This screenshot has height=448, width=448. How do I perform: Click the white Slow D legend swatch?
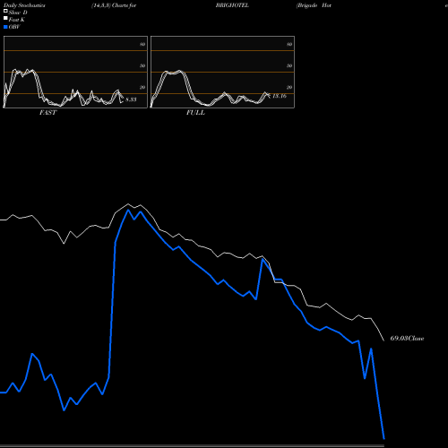(x=5, y=11)
